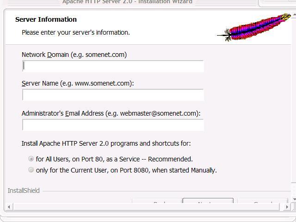Click the vertical scrollbar up arrow
Screen dimensions: 296x222
[x=294, y=14]
